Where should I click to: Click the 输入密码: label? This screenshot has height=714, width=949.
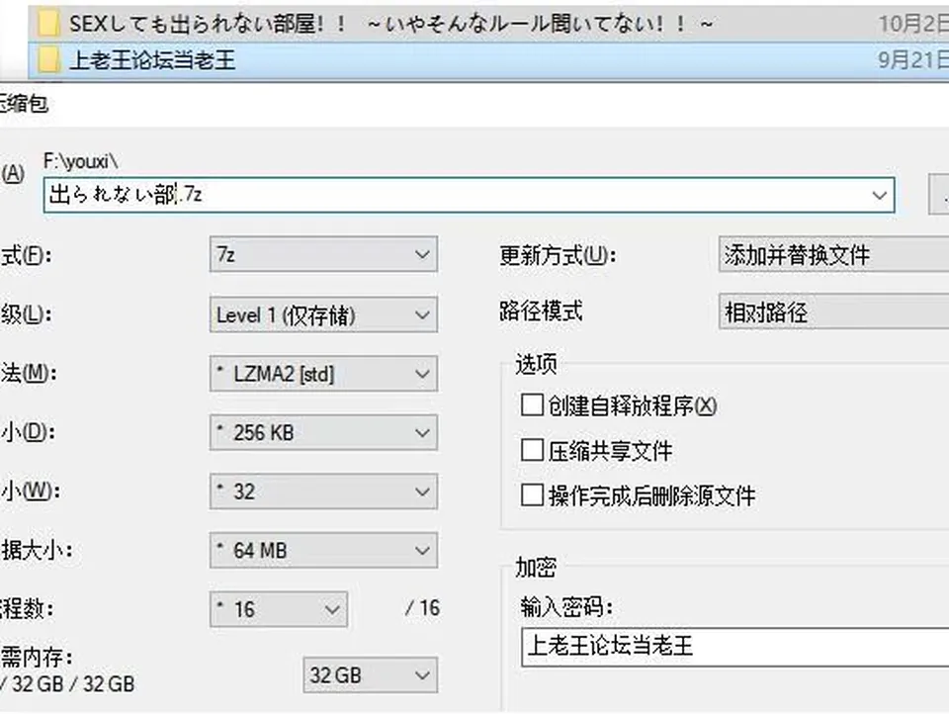[566, 606]
